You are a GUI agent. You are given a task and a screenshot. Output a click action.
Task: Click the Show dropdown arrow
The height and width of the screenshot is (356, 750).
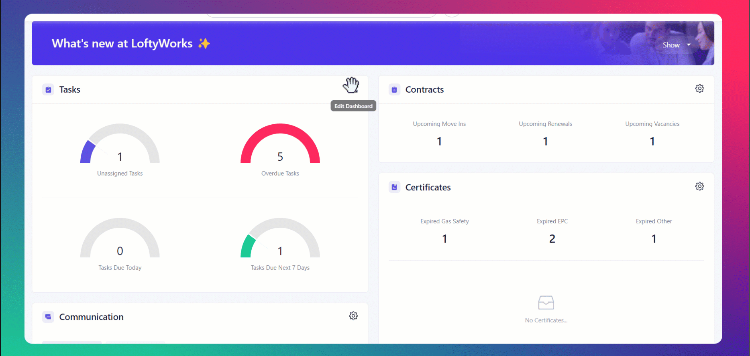[x=689, y=45]
